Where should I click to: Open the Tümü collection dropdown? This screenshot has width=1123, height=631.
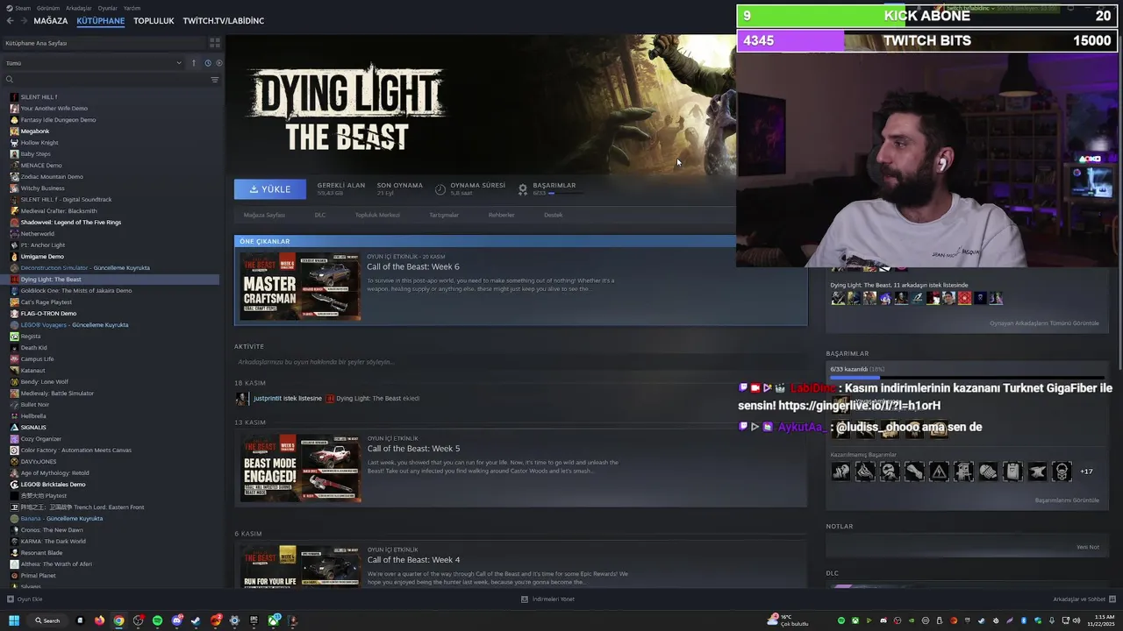coord(93,63)
